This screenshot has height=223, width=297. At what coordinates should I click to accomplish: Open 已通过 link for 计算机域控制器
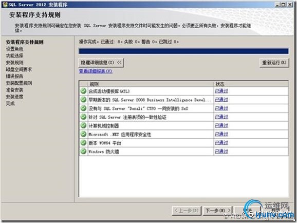221,125
